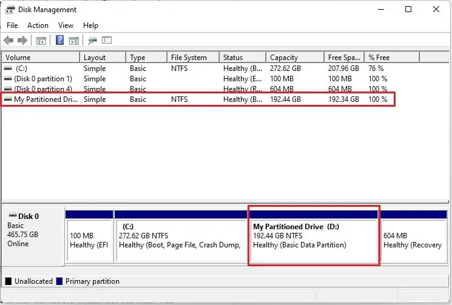Click the Forward arrow toolbar icon
452x305 pixels.
22,41
